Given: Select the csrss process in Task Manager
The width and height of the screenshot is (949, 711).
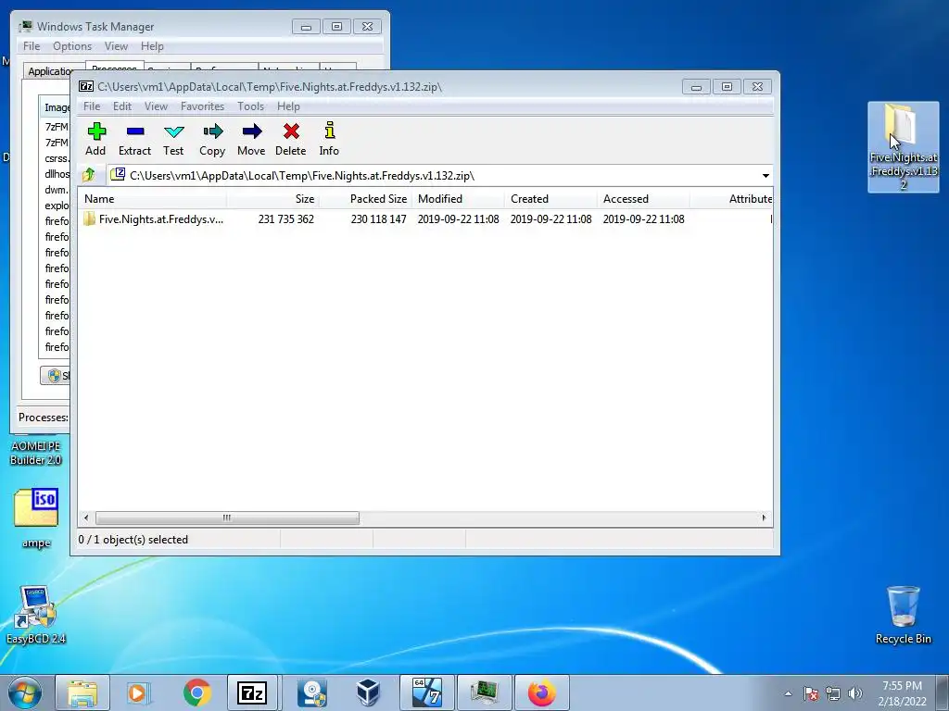Looking at the screenshot, I should [x=57, y=158].
